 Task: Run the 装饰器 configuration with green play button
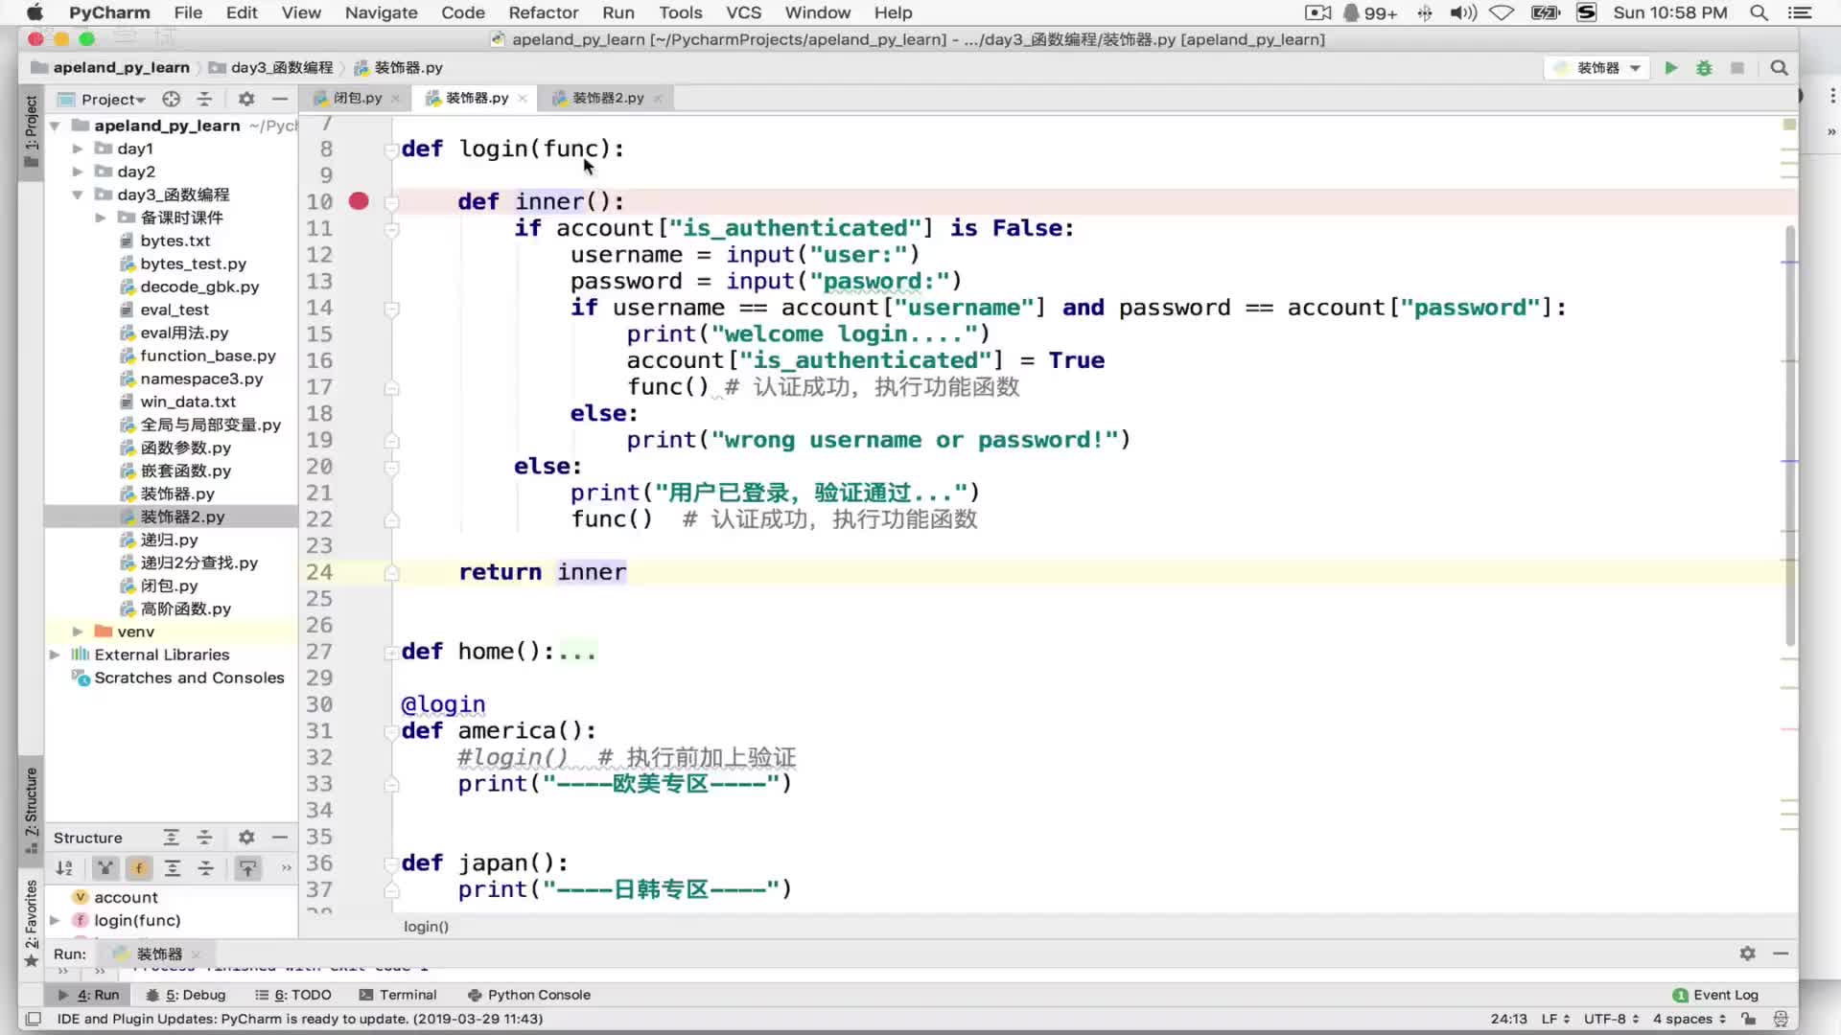1671,68
